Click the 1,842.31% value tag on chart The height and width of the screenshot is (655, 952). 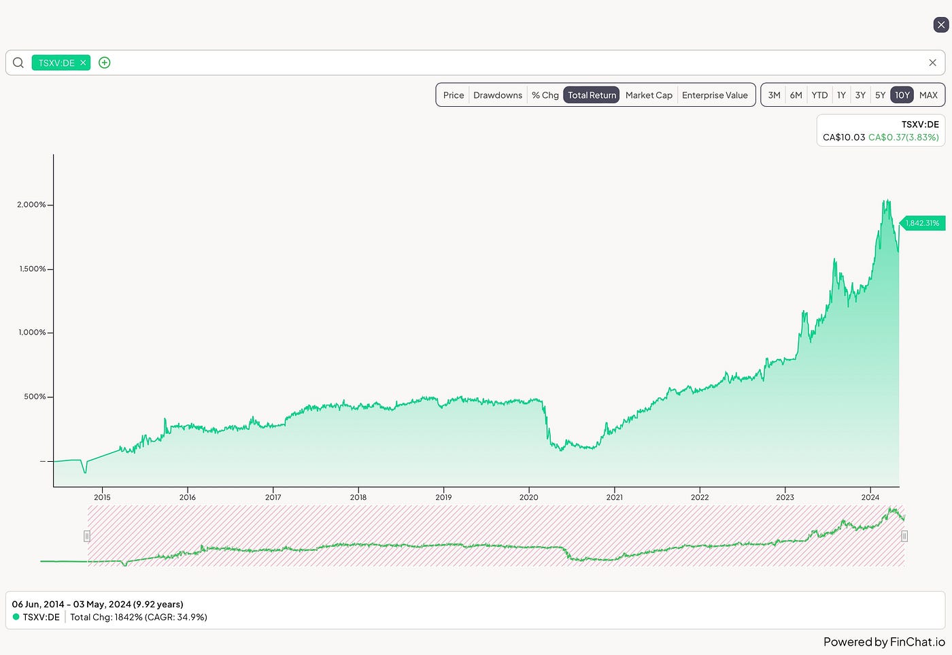pyautogui.click(x=922, y=223)
